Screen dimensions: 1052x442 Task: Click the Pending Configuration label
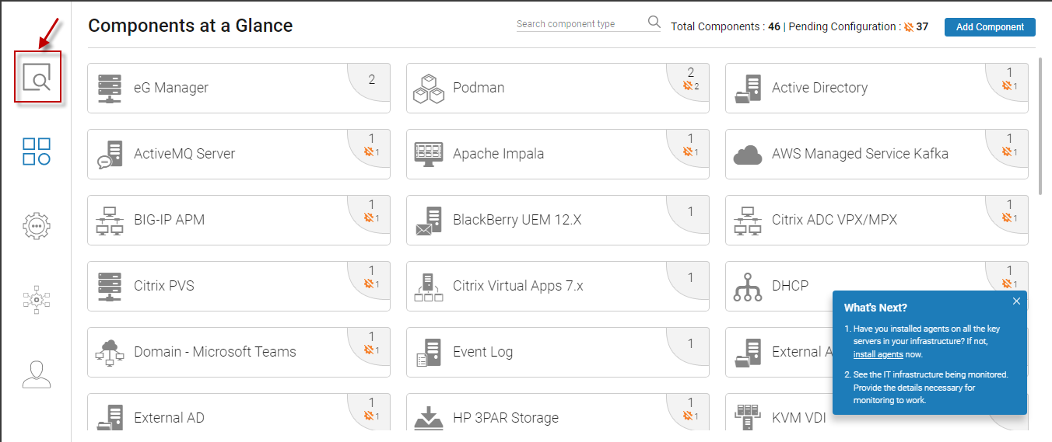pos(843,27)
